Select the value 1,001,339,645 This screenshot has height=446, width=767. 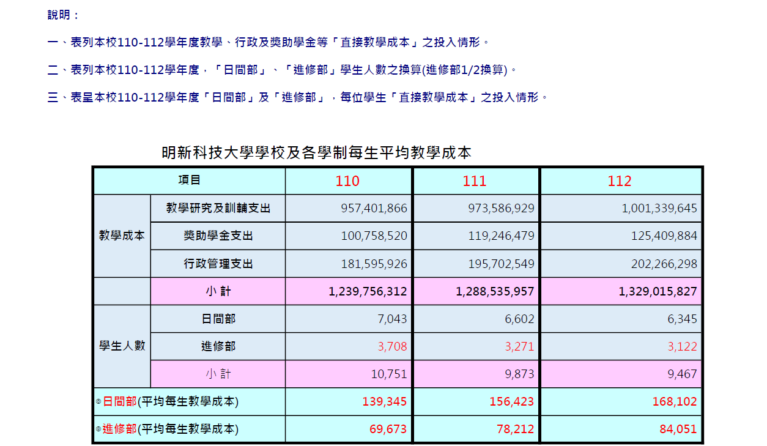(x=659, y=209)
